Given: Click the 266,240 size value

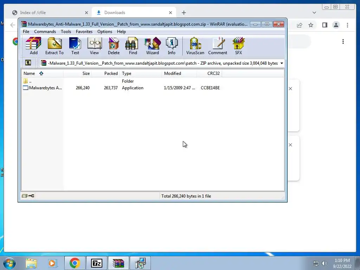Looking at the screenshot, I should pyautogui.click(x=83, y=88).
